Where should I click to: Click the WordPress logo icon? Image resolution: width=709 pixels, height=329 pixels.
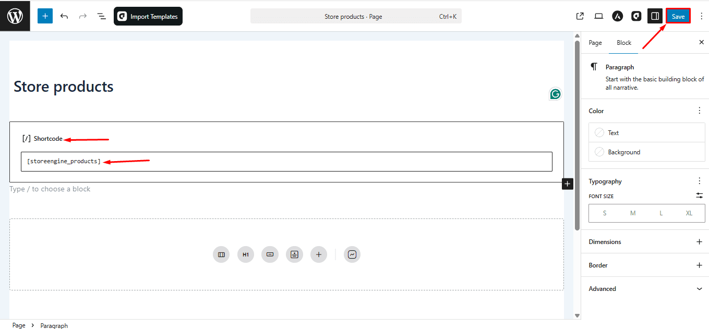point(14,16)
